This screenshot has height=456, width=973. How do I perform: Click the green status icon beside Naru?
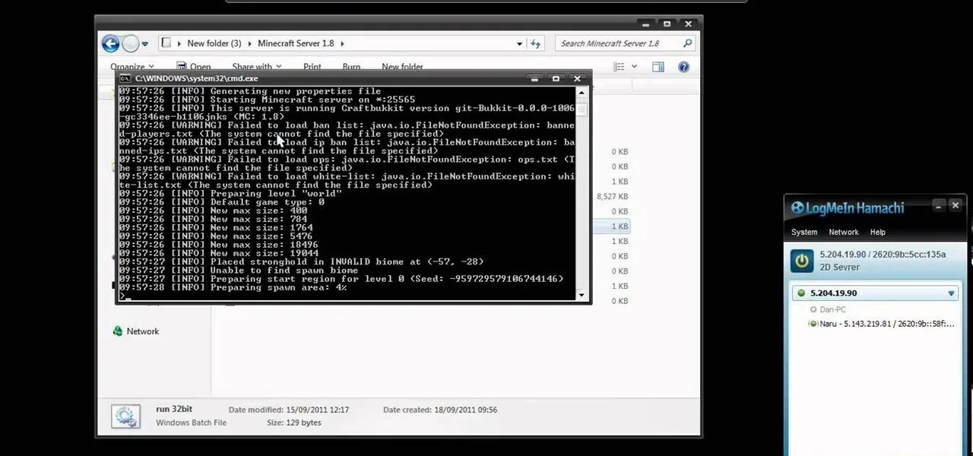pyautogui.click(x=813, y=324)
